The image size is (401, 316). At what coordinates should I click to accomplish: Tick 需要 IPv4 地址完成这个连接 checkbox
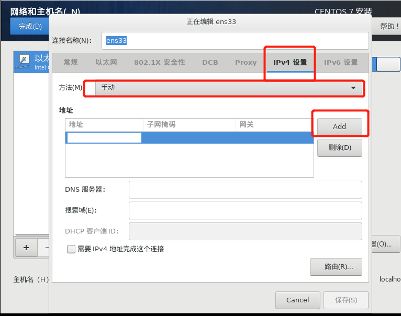click(x=71, y=249)
